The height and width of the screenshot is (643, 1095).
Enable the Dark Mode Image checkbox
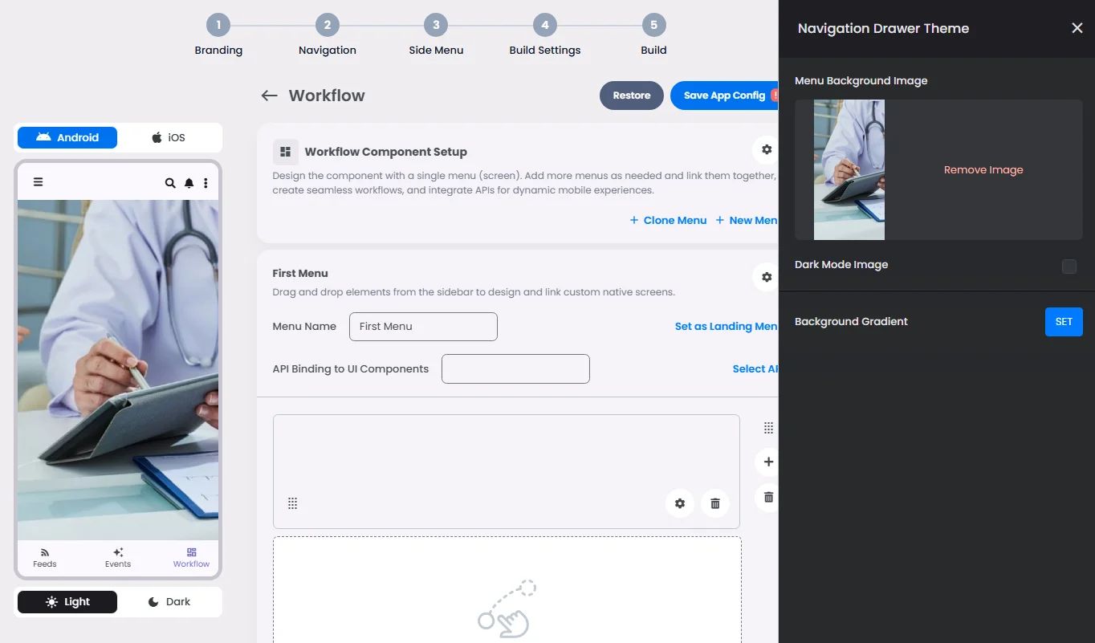1069,267
